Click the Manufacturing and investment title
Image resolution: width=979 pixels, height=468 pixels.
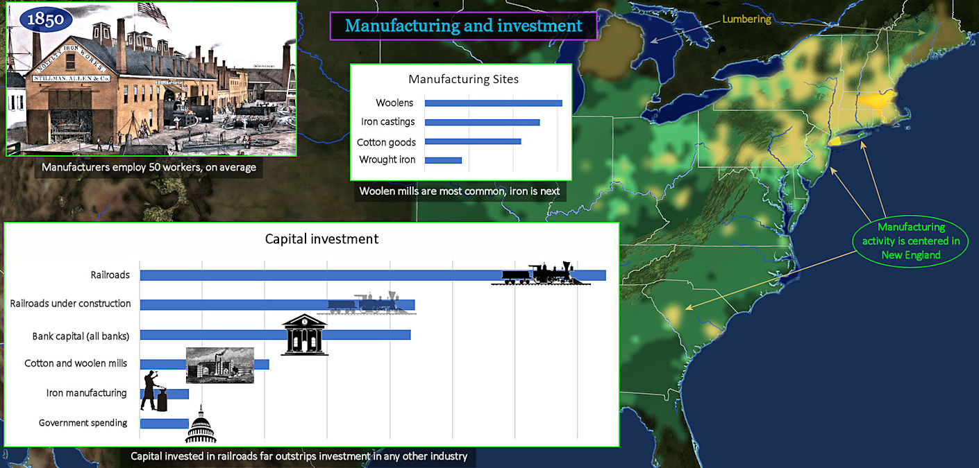pyautogui.click(x=464, y=26)
